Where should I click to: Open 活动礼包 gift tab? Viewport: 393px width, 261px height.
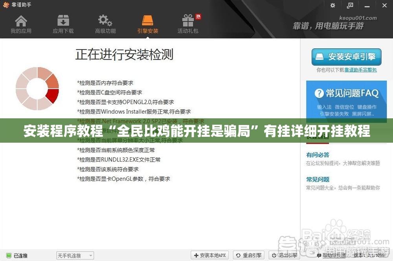(x=188, y=24)
